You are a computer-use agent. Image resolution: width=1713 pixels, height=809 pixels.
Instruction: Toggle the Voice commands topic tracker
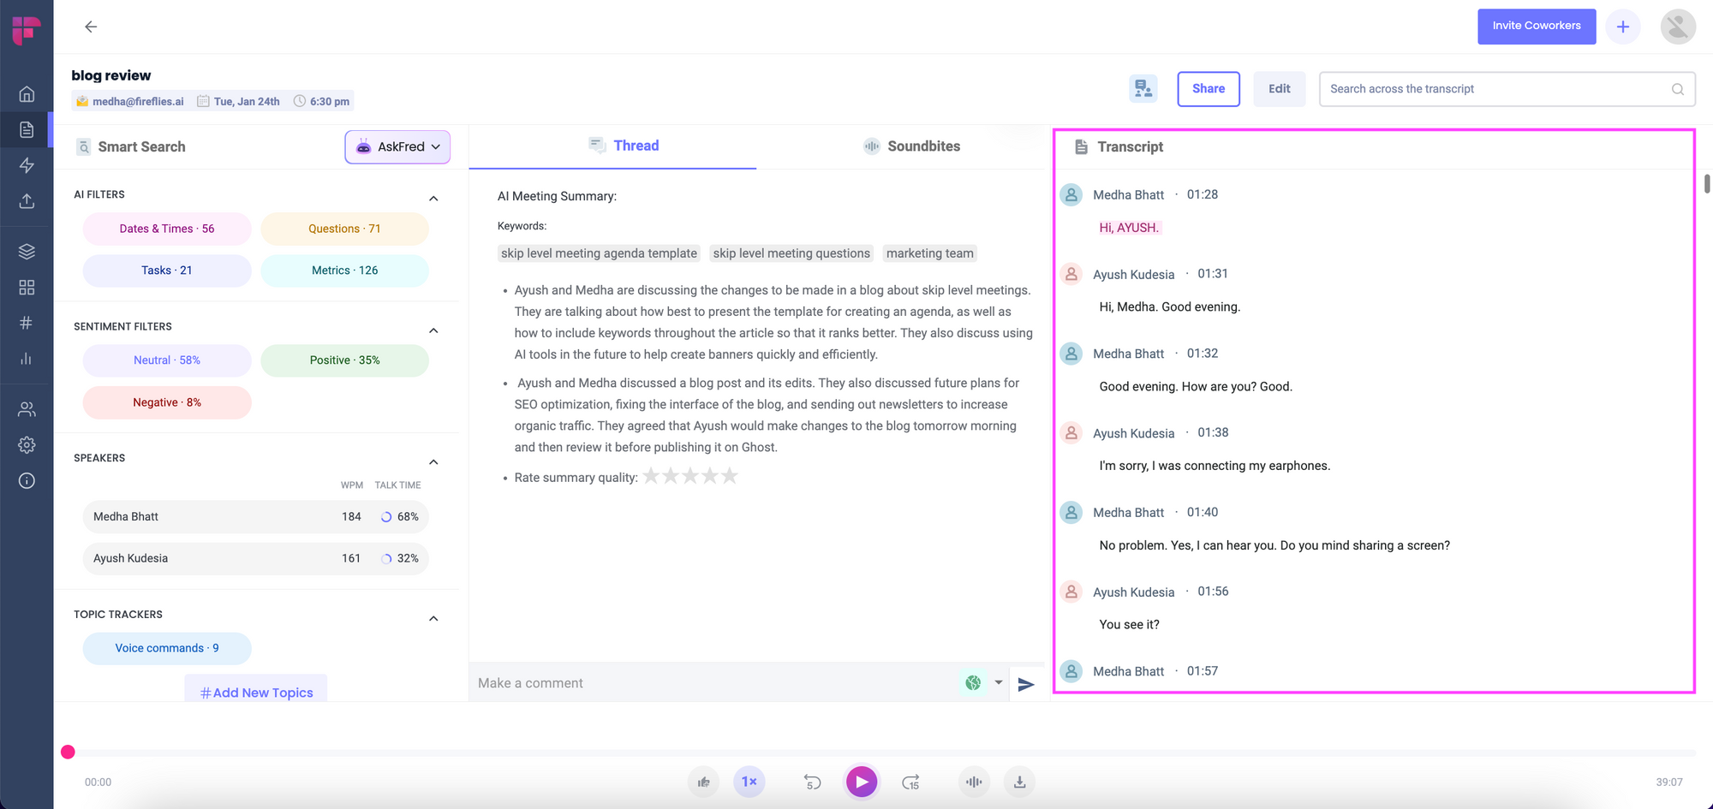(x=166, y=648)
